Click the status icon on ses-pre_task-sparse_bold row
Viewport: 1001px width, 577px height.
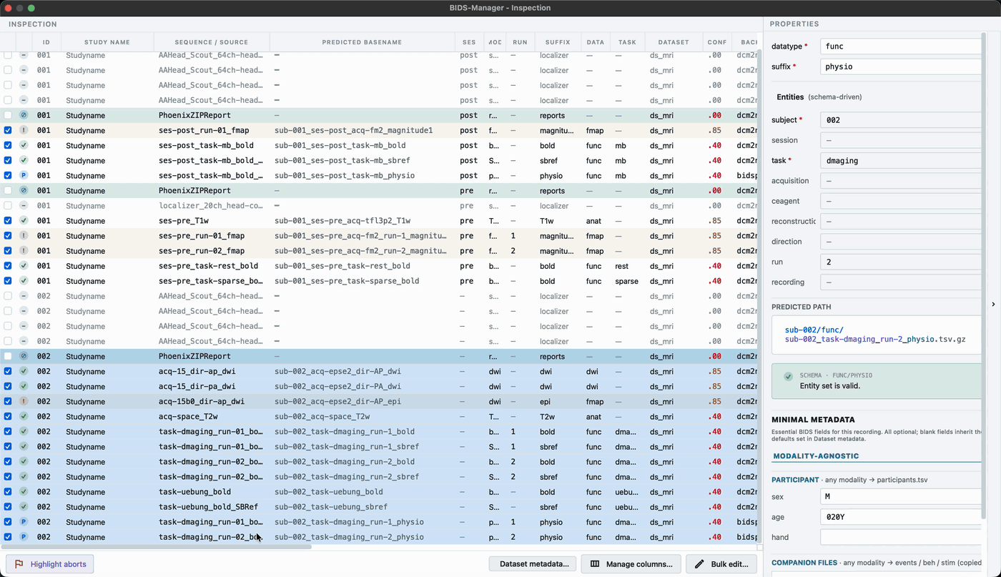24,281
